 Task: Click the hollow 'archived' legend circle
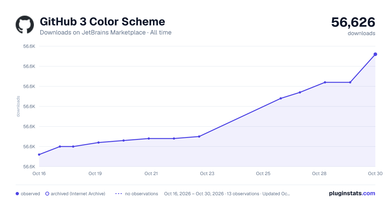47,194
